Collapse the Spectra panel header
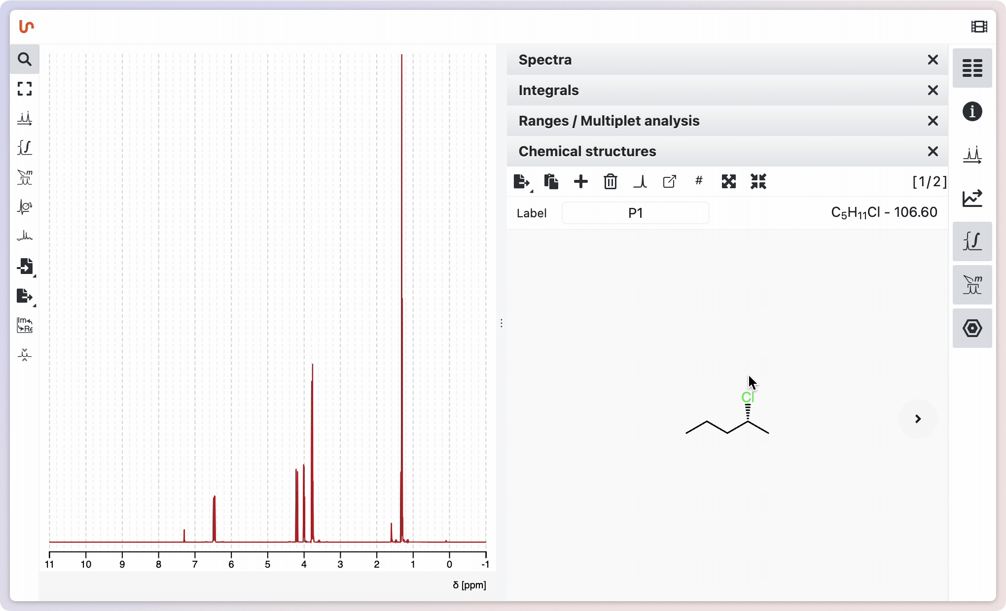This screenshot has width=1006, height=611. (x=545, y=60)
